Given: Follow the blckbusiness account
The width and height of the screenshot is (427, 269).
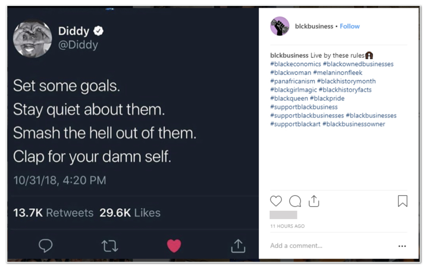Looking at the screenshot, I should 350,26.
